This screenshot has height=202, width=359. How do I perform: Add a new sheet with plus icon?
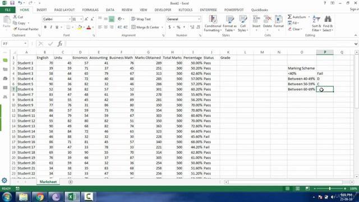point(71,182)
